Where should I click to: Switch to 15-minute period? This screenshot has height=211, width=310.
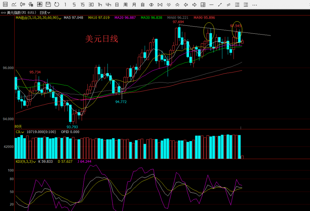[82, 4]
